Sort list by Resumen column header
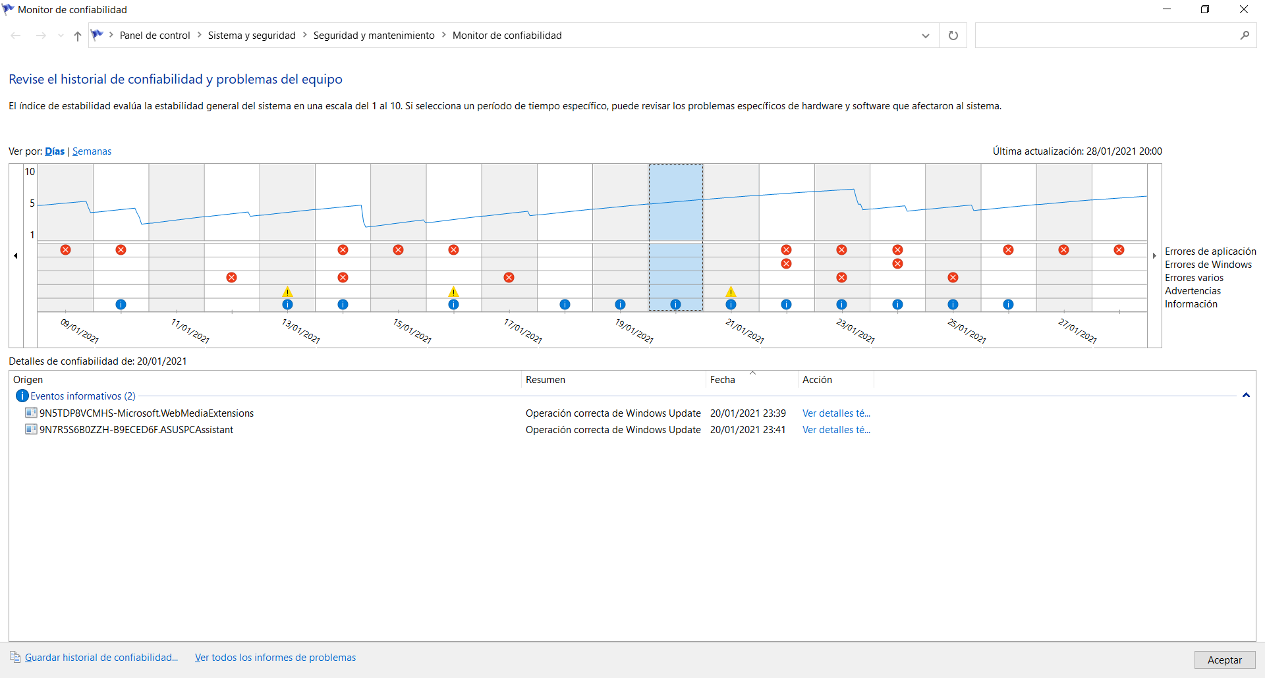This screenshot has height=678, width=1265. 613,380
